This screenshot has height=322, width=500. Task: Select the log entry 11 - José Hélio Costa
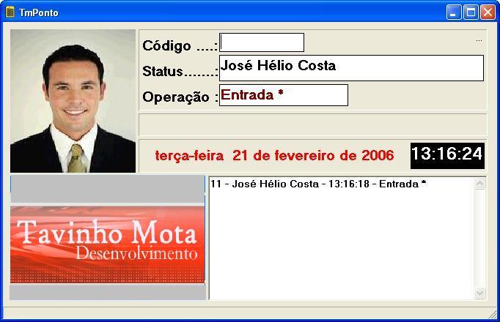[x=318, y=184]
